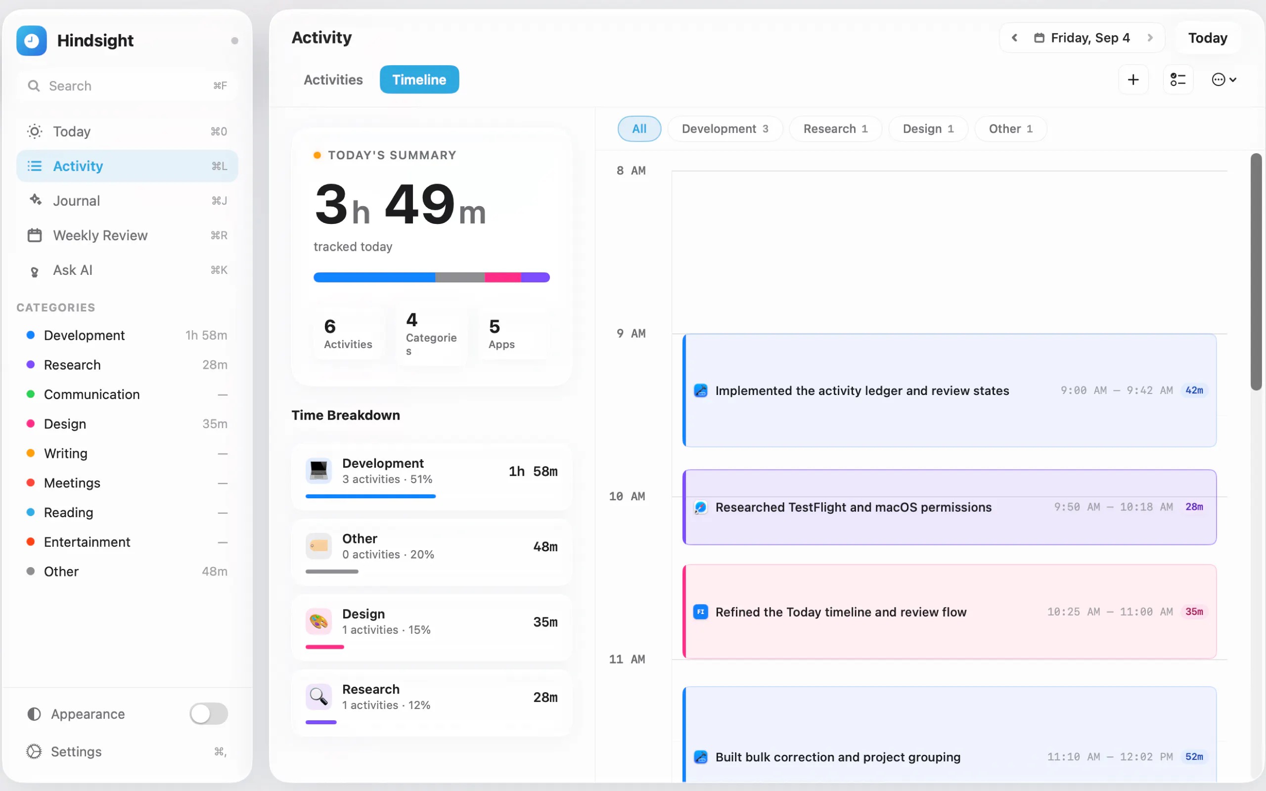Click the plus icon to add activity
Viewport: 1266px width, 791px height.
(1133, 80)
